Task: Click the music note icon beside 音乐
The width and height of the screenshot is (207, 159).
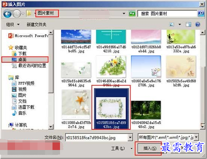Action: click(x=14, y=113)
